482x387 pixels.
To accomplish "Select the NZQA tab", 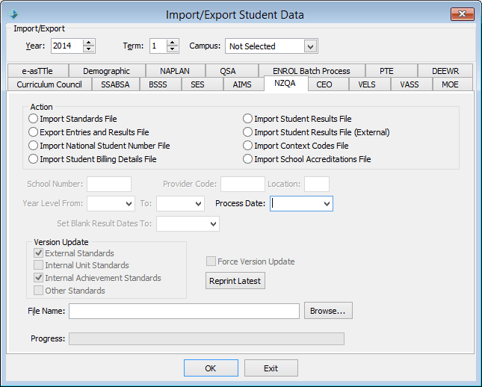I will (x=285, y=83).
